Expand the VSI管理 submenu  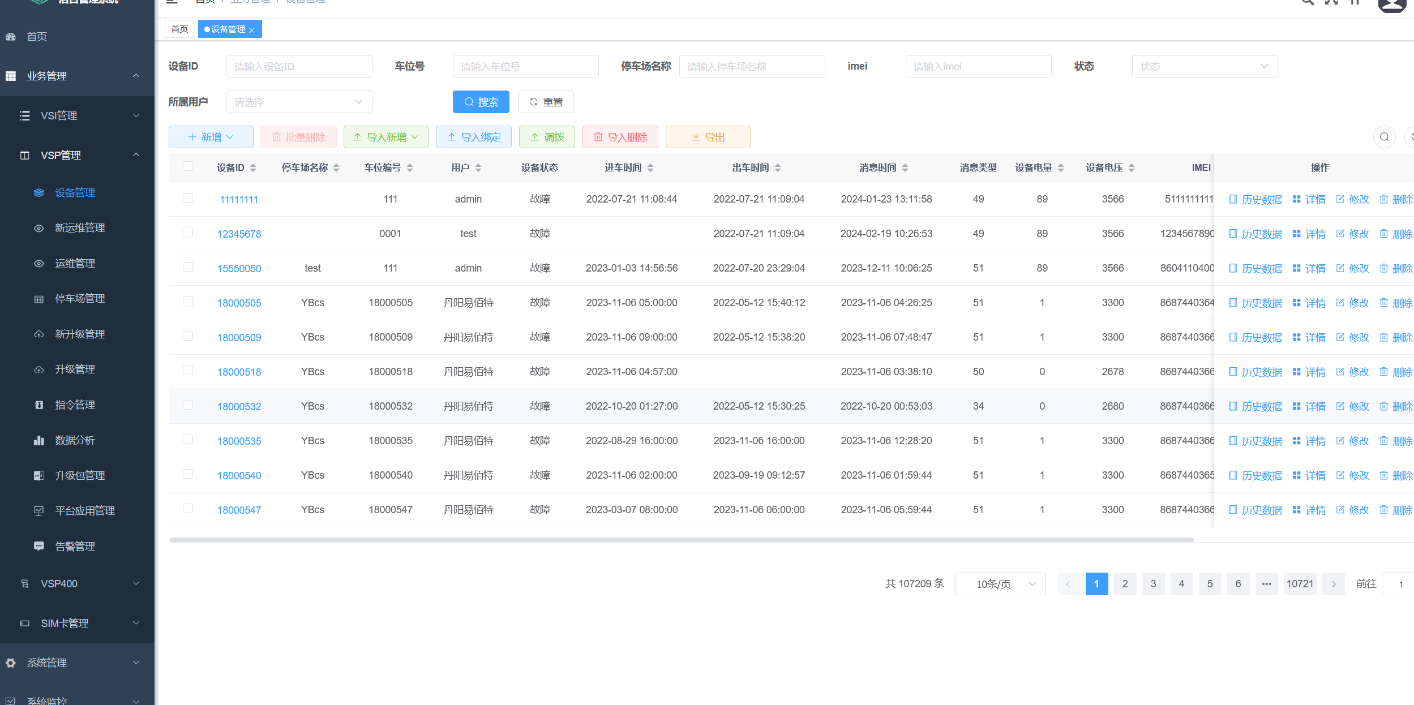[x=77, y=115]
